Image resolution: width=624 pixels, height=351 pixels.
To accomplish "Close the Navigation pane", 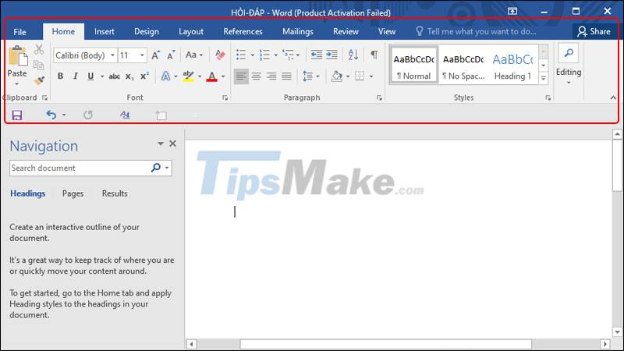I will [x=172, y=144].
